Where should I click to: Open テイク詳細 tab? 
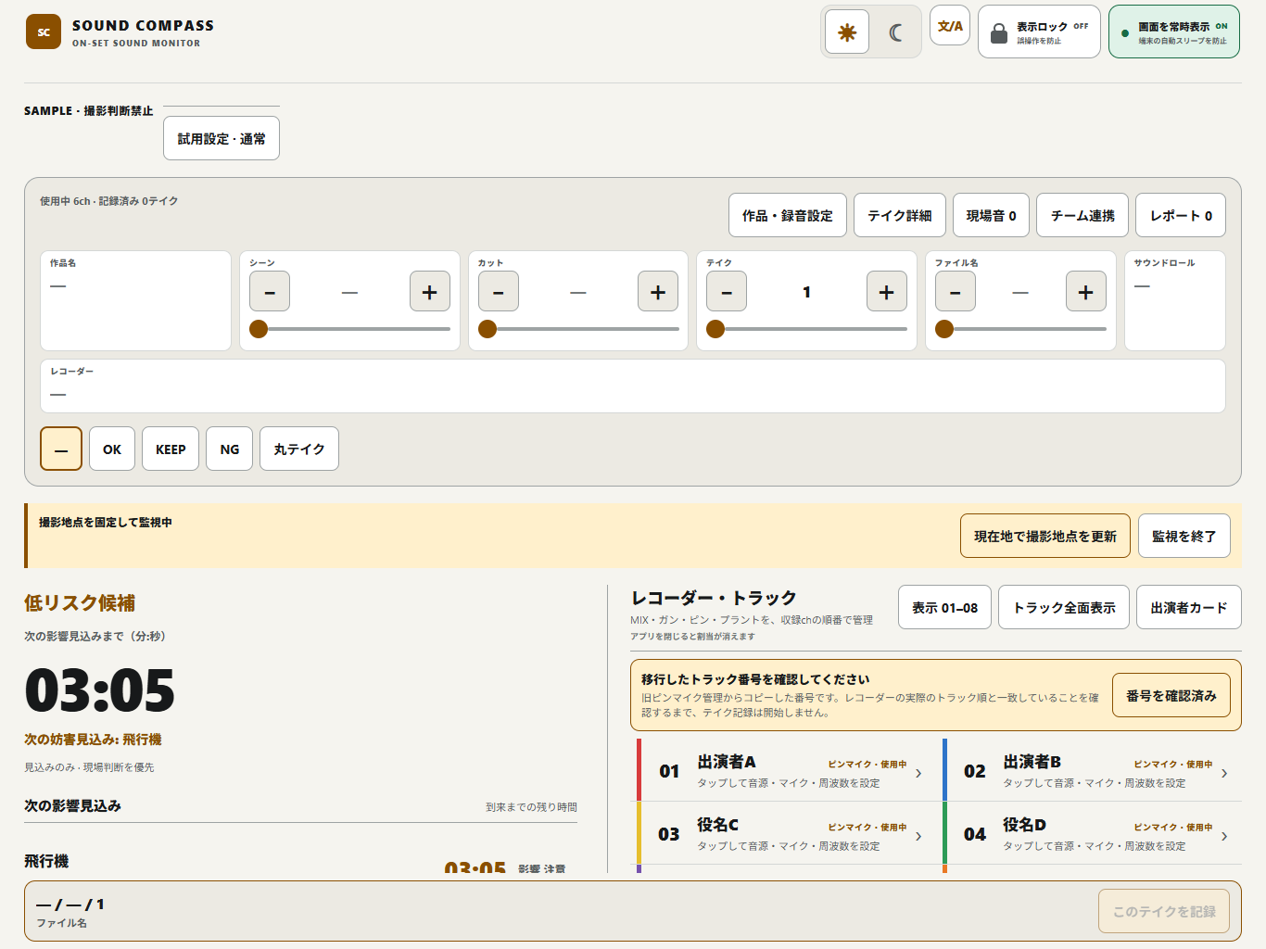900,215
